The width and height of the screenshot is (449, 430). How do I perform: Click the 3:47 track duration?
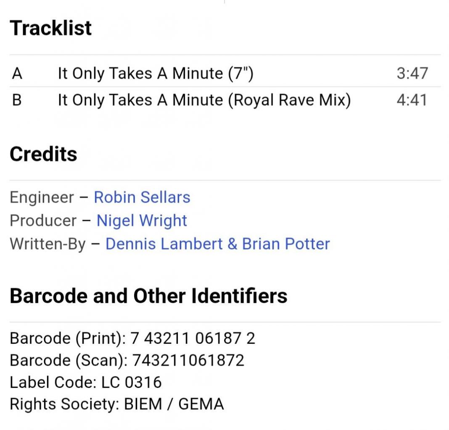point(412,73)
